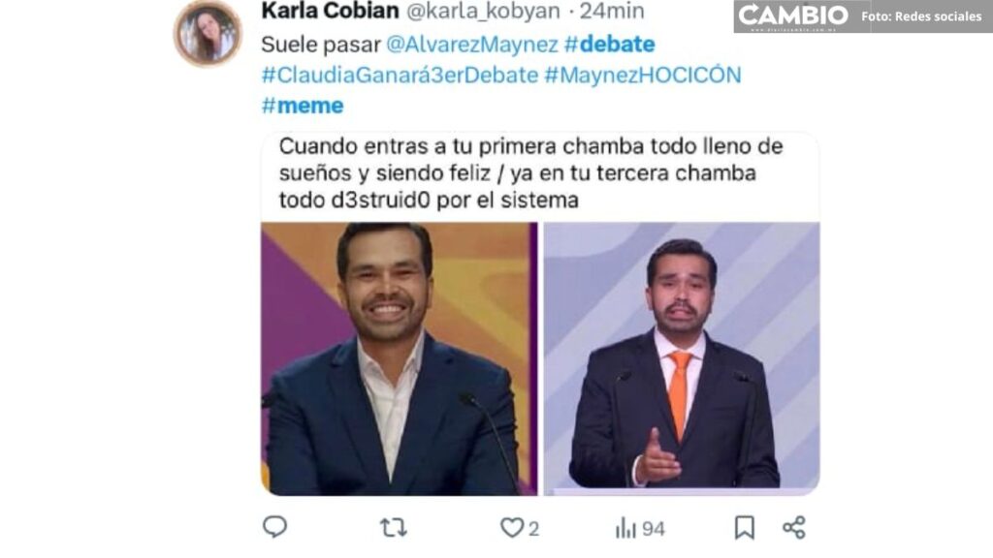Image resolution: width=993 pixels, height=558 pixels.
Task: Click the retweet arrows icon
Action: click(x=394, y=528)
